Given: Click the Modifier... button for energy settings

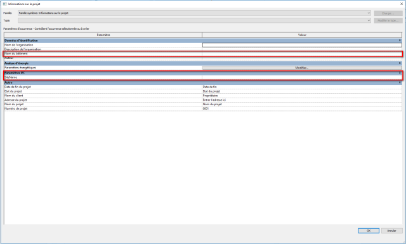Looking at the screenshot, I should point(302,68).
